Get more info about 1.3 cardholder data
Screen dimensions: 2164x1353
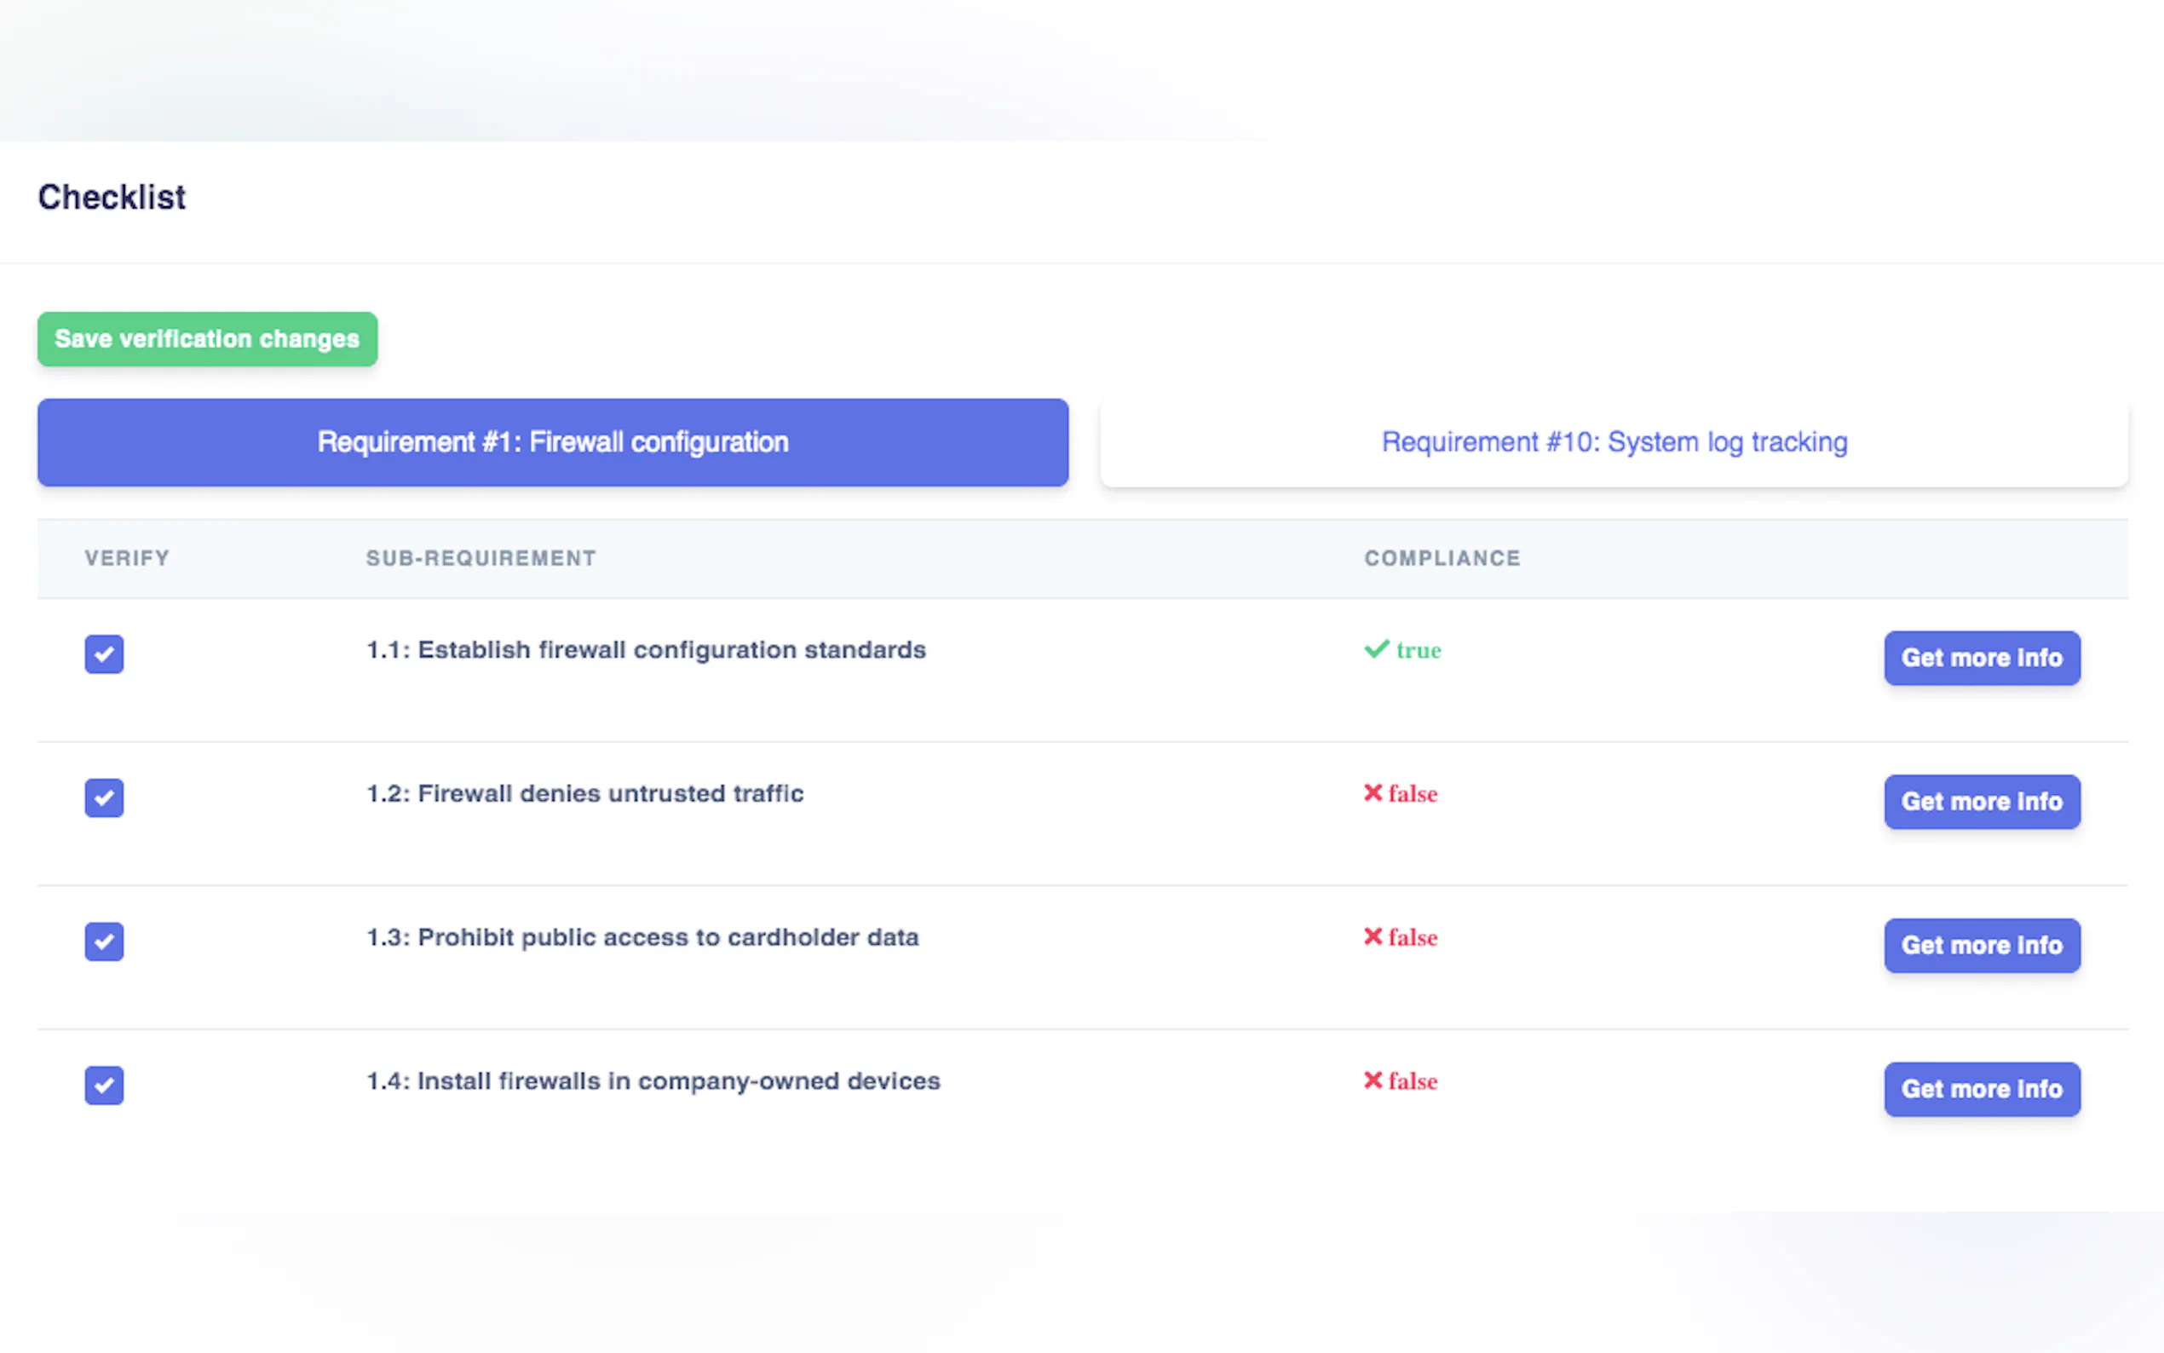click(x=1981, y=945)
